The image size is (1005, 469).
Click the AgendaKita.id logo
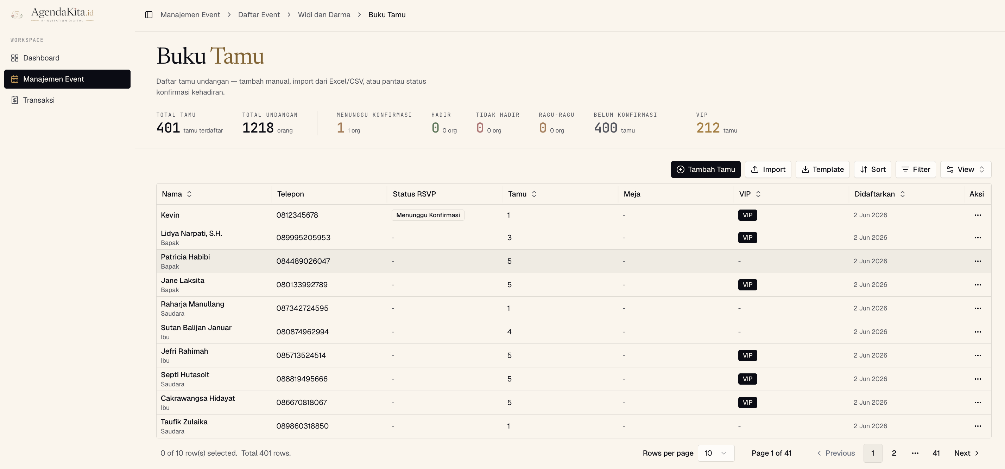(x=52, y=14)
